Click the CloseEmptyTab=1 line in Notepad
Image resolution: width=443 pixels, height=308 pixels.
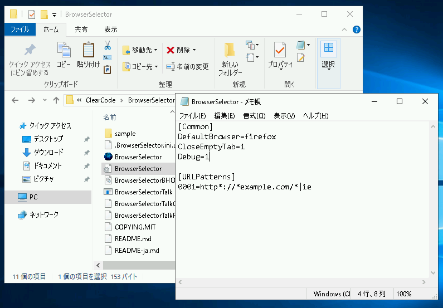click(x=211, y=147)
